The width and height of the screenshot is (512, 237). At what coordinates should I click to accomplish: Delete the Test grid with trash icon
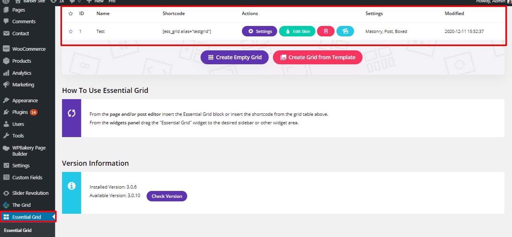[326, 31]
